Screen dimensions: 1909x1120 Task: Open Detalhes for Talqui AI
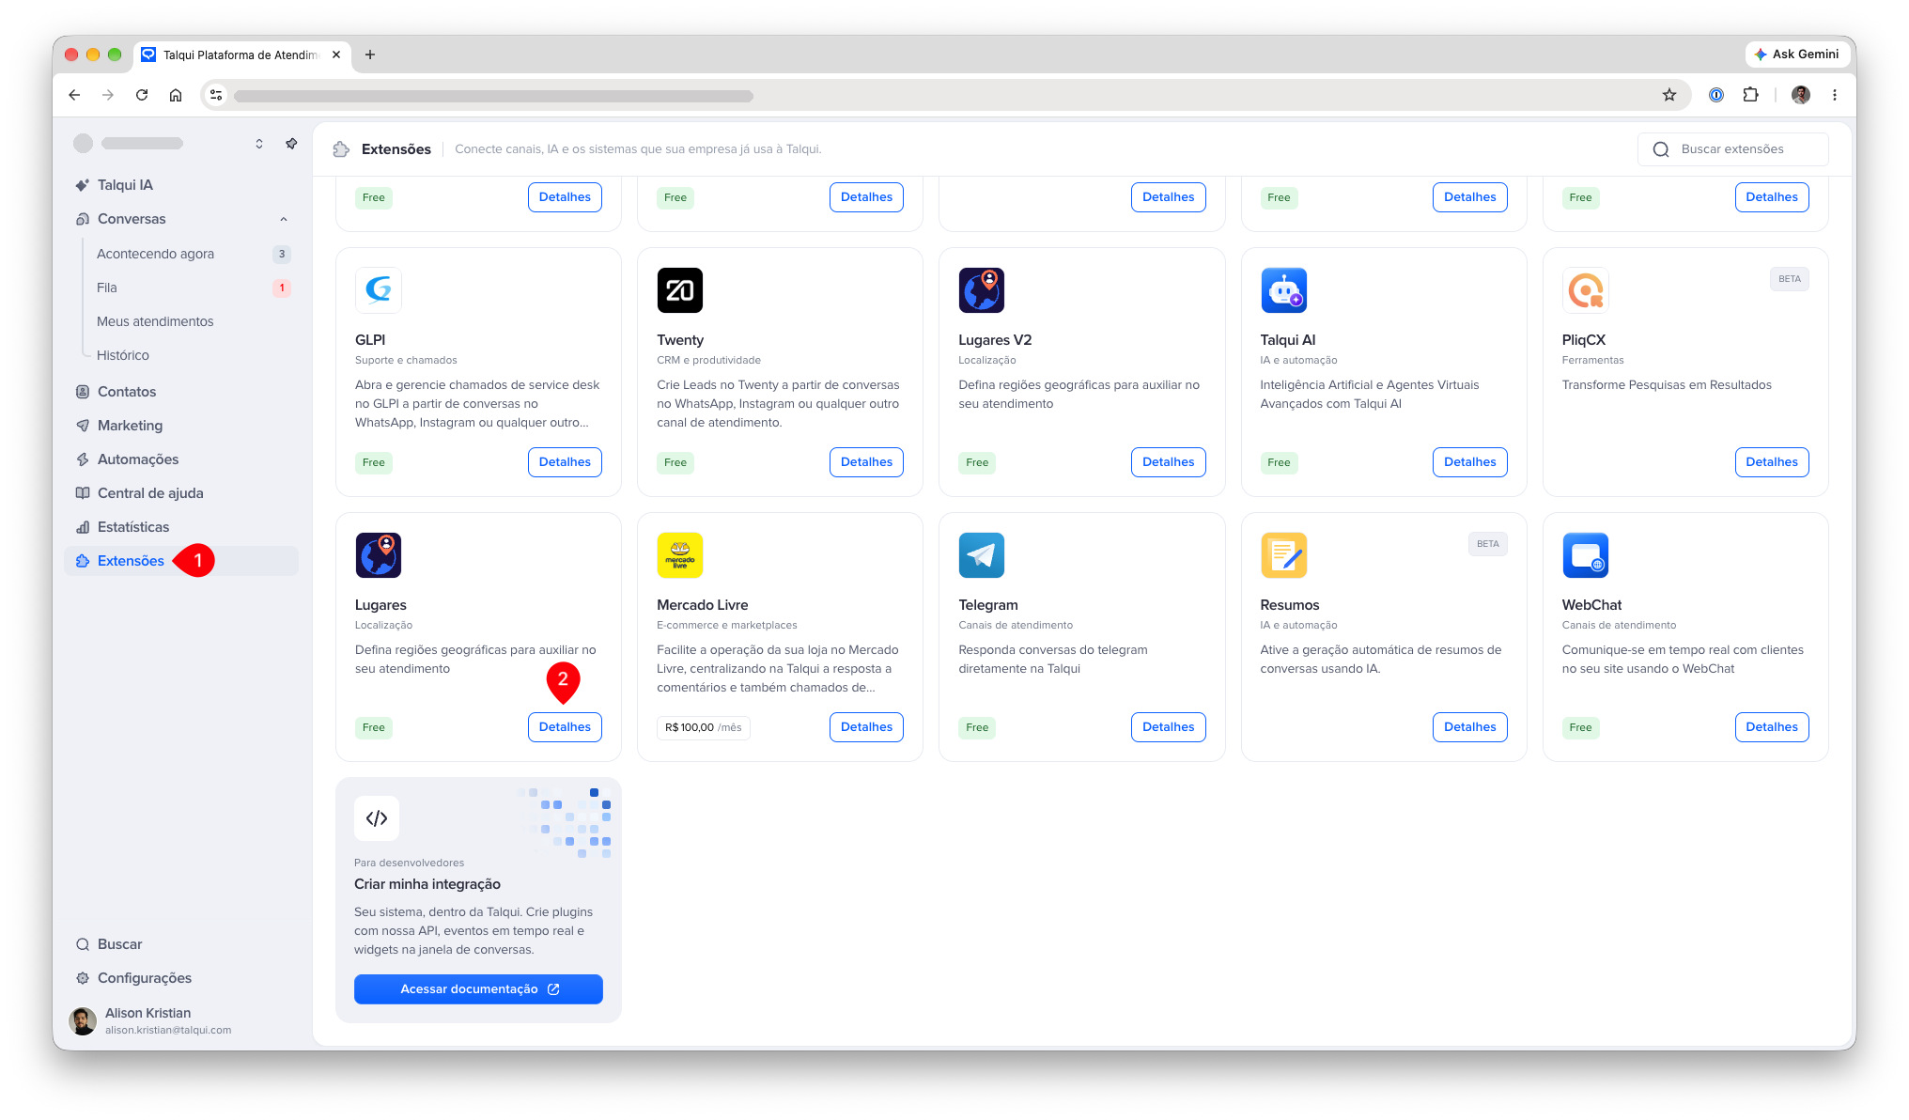click(1469, 462)
